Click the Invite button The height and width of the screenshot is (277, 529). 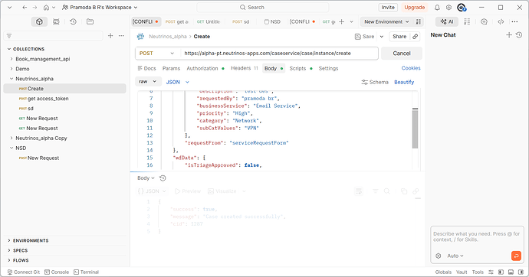click(388, 8)
